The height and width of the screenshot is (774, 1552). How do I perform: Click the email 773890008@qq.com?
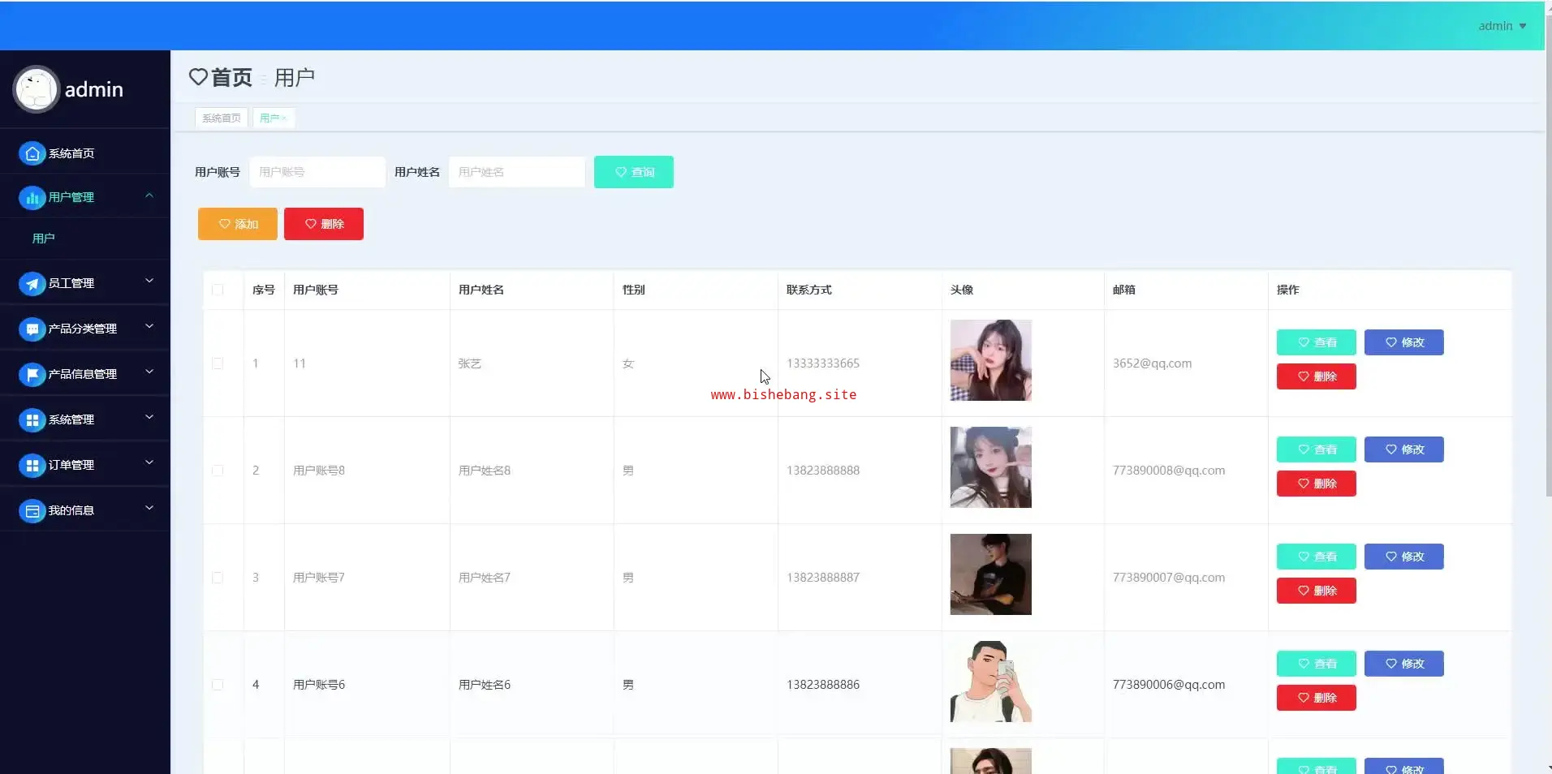[x=1169, y=471]
